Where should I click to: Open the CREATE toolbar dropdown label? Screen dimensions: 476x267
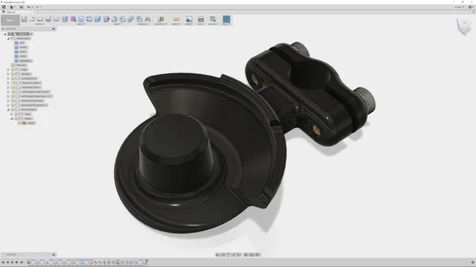pos(81,24)
